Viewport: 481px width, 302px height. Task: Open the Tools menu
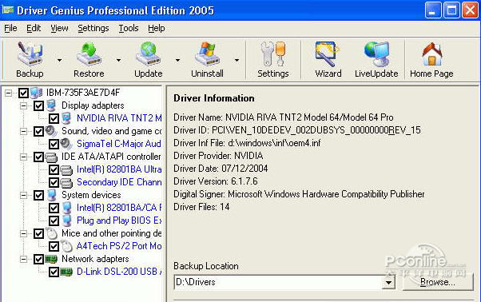(129, 28)
